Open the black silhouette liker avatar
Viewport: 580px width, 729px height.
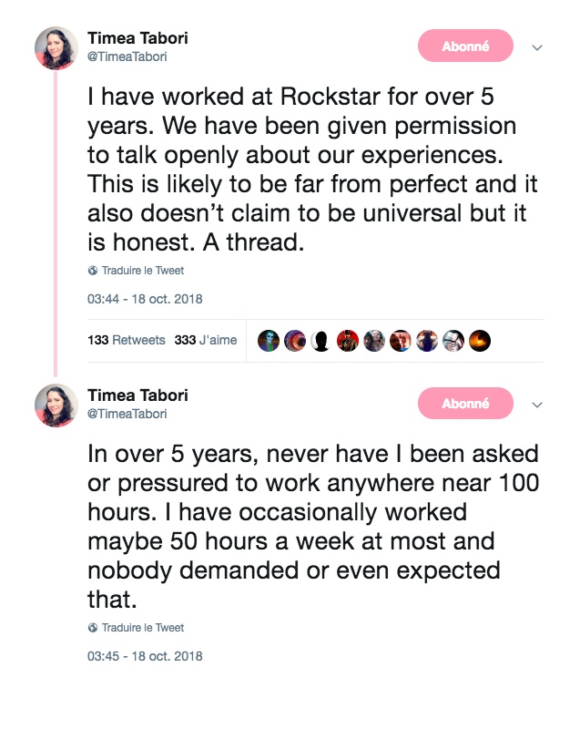(x=321, y=341)
